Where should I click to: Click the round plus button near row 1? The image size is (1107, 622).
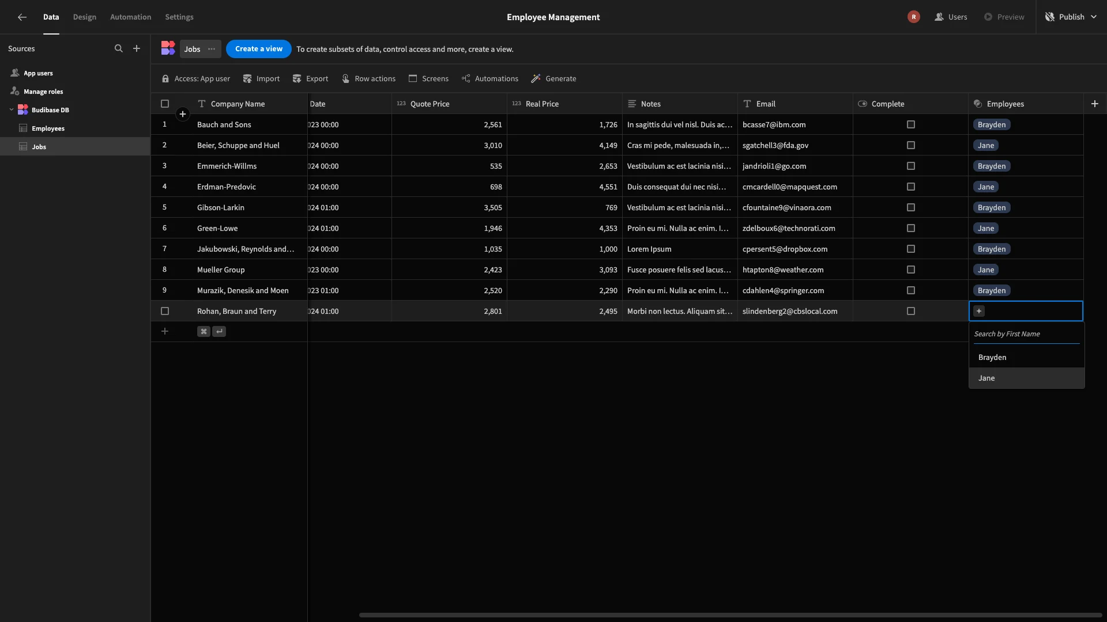click(183, 114)
